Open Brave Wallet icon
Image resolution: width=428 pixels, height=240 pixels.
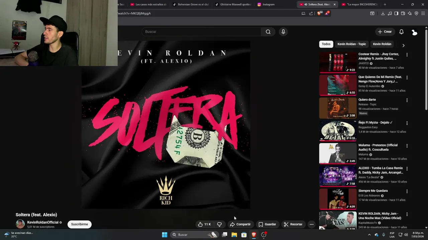coord(403,13)
